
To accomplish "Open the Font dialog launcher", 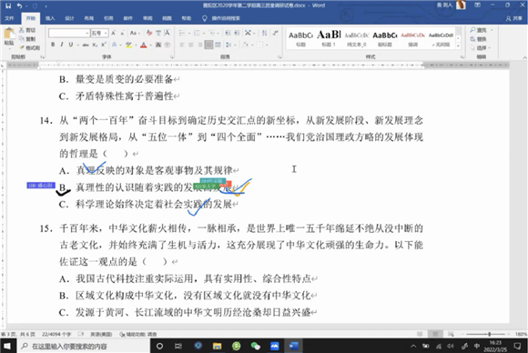I will pos(172,57).
